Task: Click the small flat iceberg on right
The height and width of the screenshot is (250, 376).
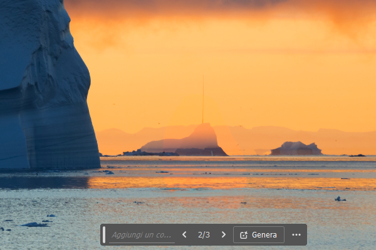Action: 296,149
